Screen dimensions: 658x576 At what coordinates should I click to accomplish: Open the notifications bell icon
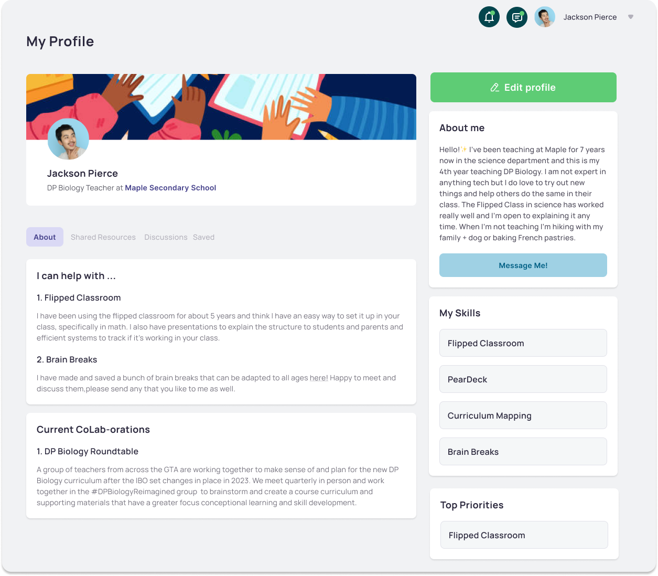[x=489, y=17]
